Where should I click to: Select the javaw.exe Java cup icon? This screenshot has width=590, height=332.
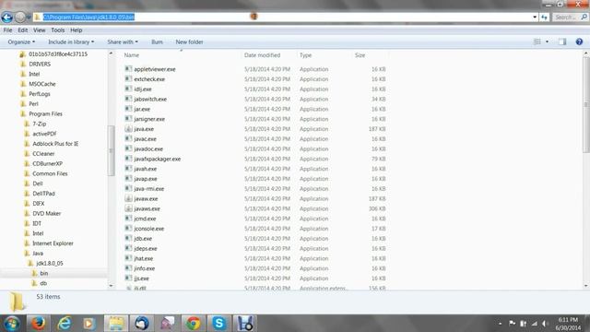(x=128, y=198)
